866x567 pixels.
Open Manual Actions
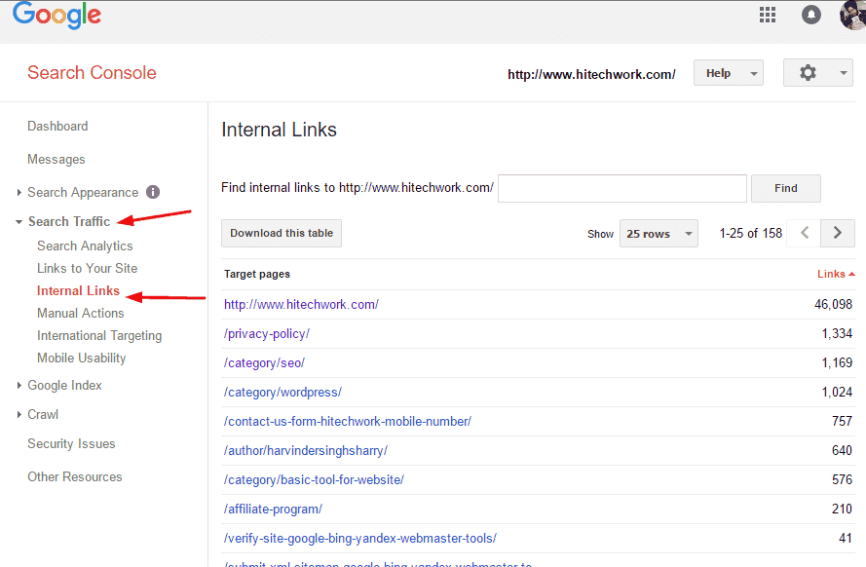[x=81, y=313]
